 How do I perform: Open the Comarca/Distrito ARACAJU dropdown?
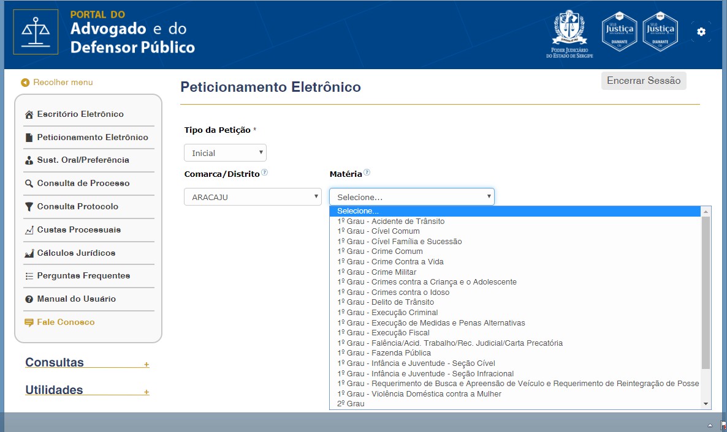click(253, 197)
